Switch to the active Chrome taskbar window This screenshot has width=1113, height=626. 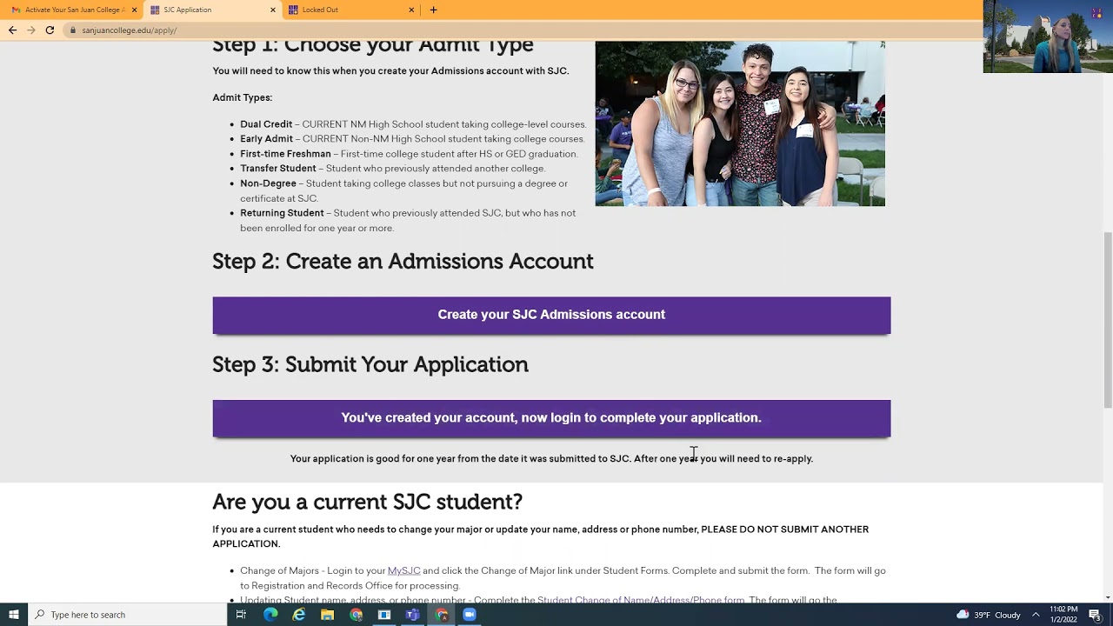(441, 615)
